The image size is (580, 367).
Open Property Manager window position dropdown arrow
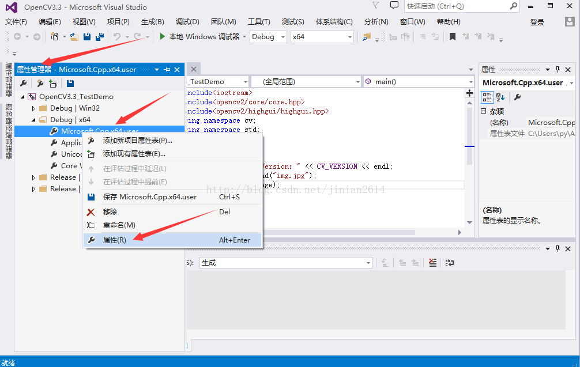pyautogui.click(x=157, y=70)
